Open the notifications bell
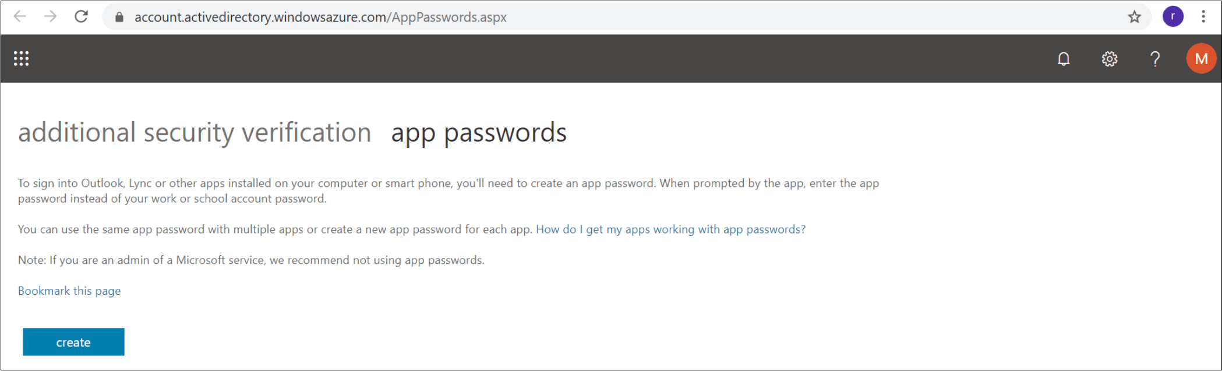 pos(1064,59)
